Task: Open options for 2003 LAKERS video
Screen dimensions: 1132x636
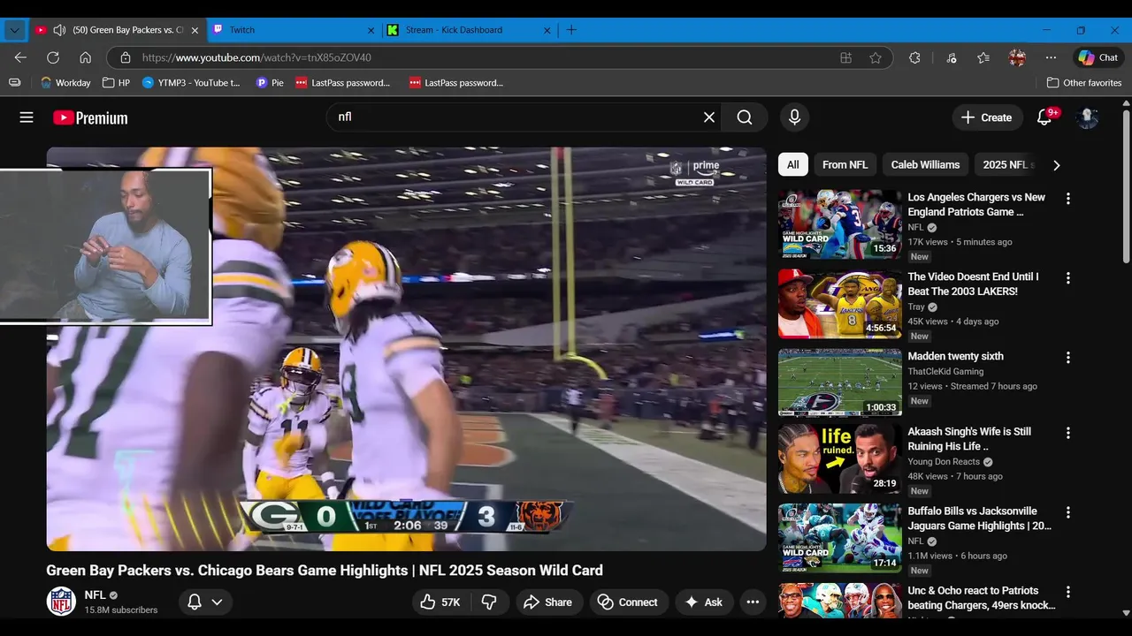Action: point(1067,278)
